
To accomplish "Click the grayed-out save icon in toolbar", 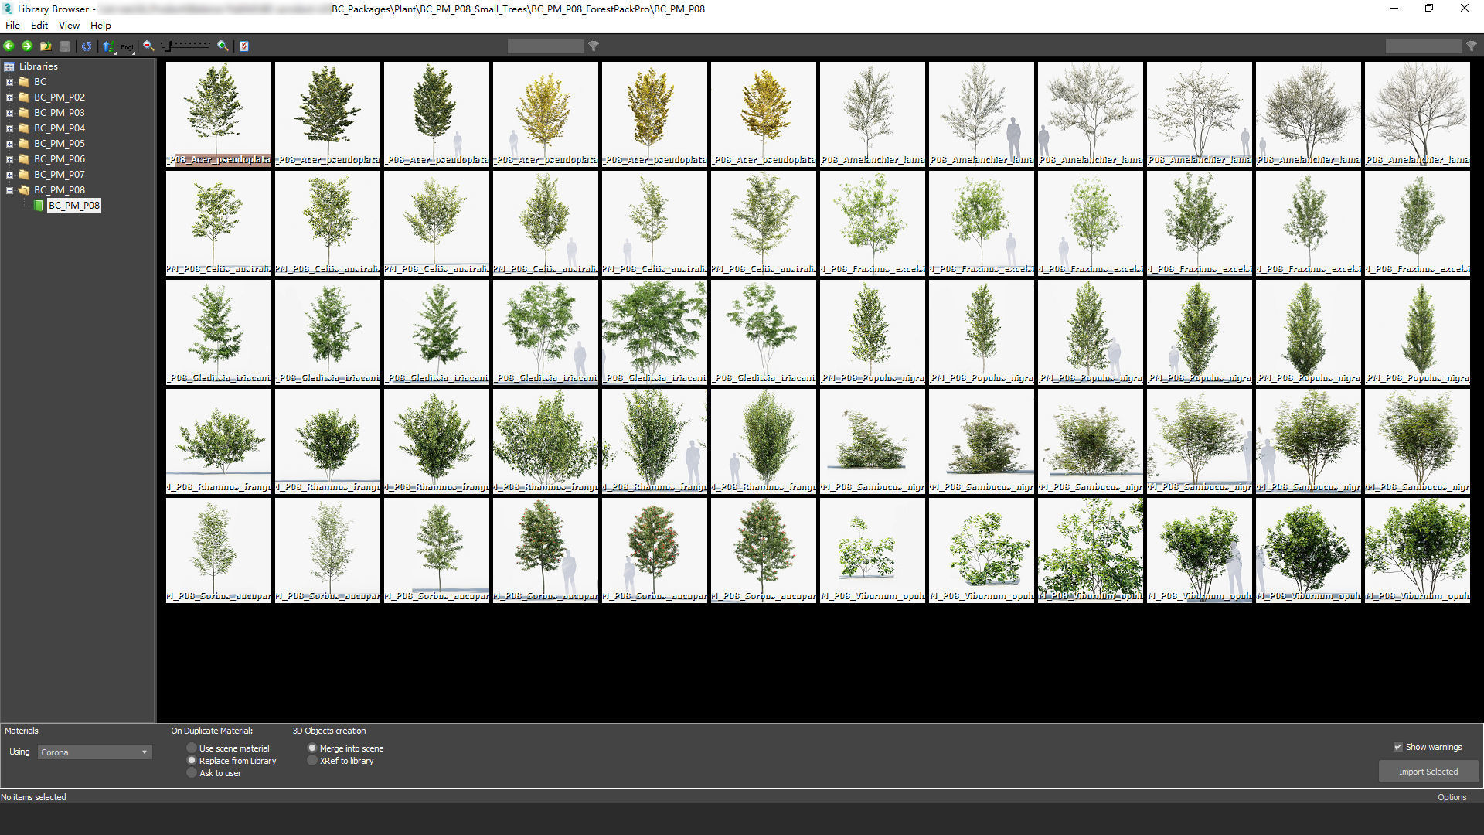I will tap(65, 46).
